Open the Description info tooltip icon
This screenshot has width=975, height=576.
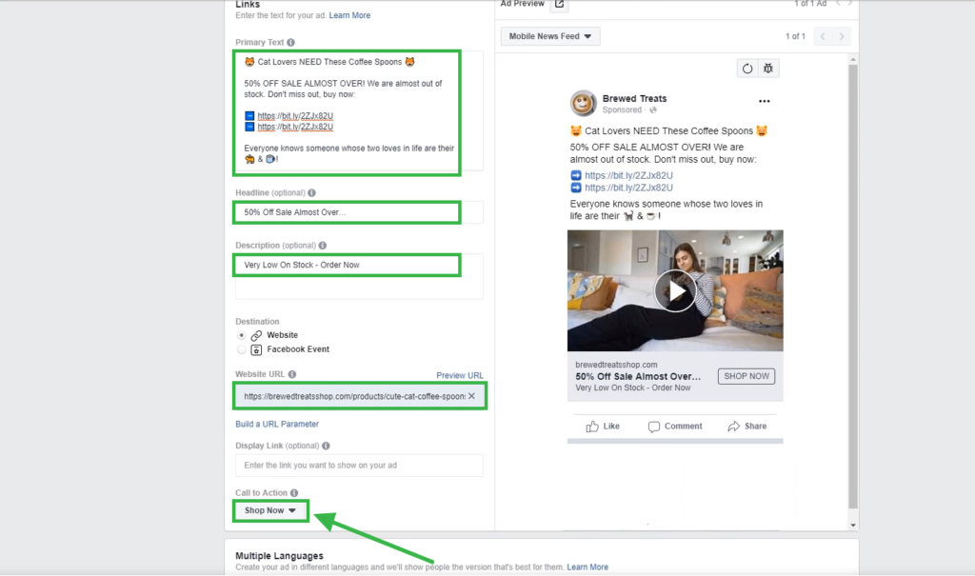coord(322,246)
